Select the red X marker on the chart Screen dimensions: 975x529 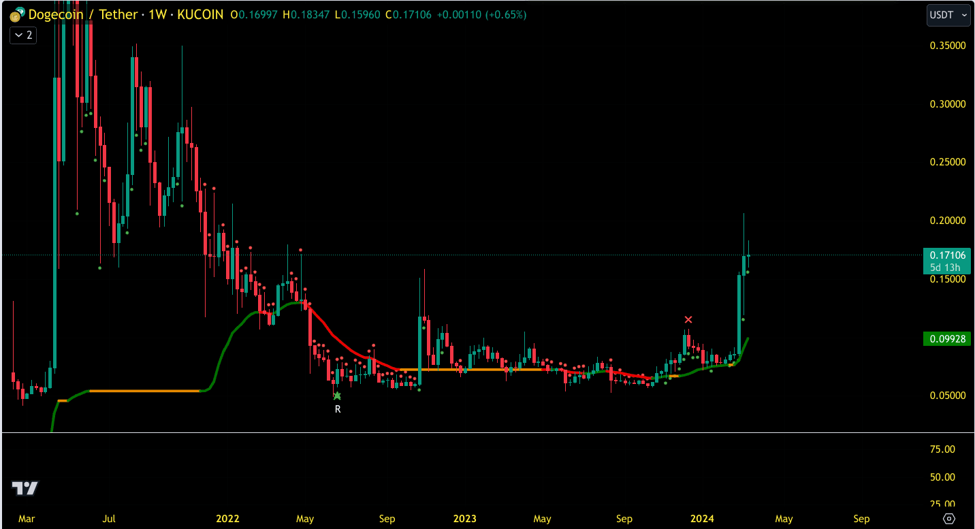coord(688,319)
